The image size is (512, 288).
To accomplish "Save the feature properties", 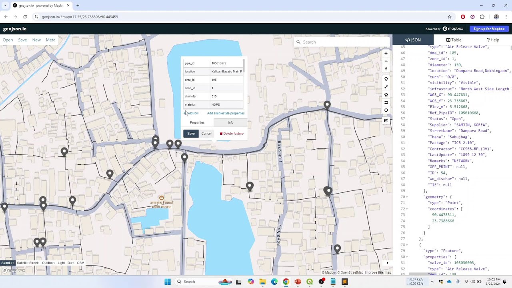I will (191, 134).
